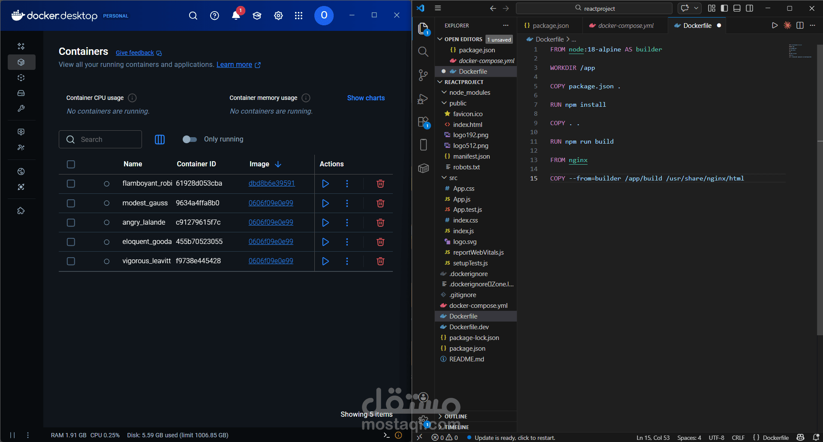Start the flamboyant_robi container
The height and width of the screenshot is (442, 823).
click(326, 183)
